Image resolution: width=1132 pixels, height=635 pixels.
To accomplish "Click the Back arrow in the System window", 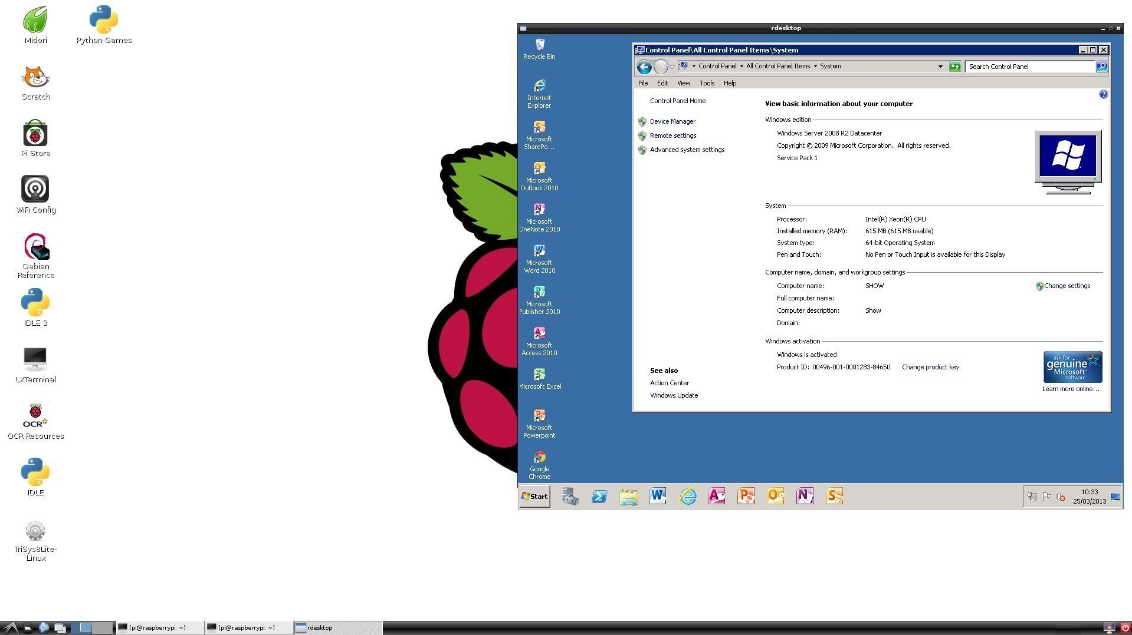I will tap(644, 67).
